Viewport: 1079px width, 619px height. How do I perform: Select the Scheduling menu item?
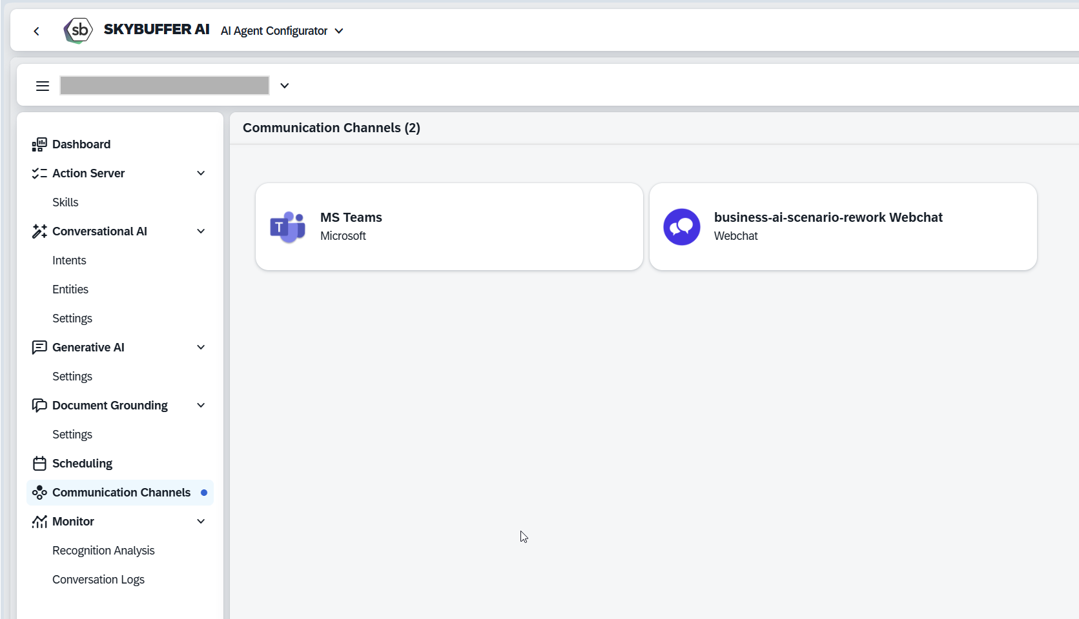120,464
